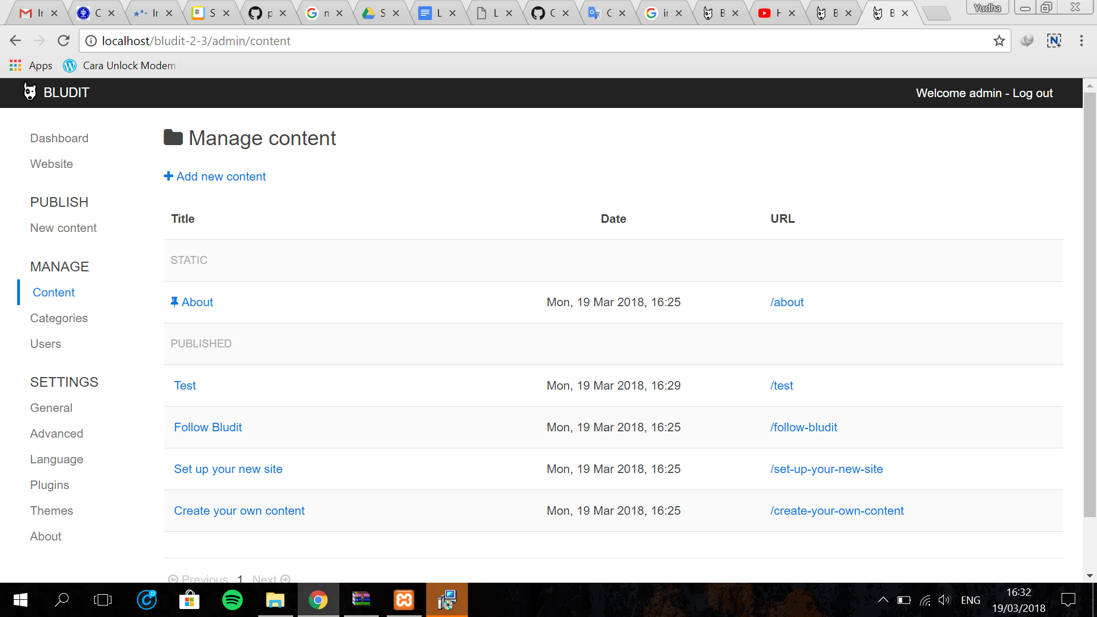
Task: Reload the page with refresh icon
Action: (63, 41)
